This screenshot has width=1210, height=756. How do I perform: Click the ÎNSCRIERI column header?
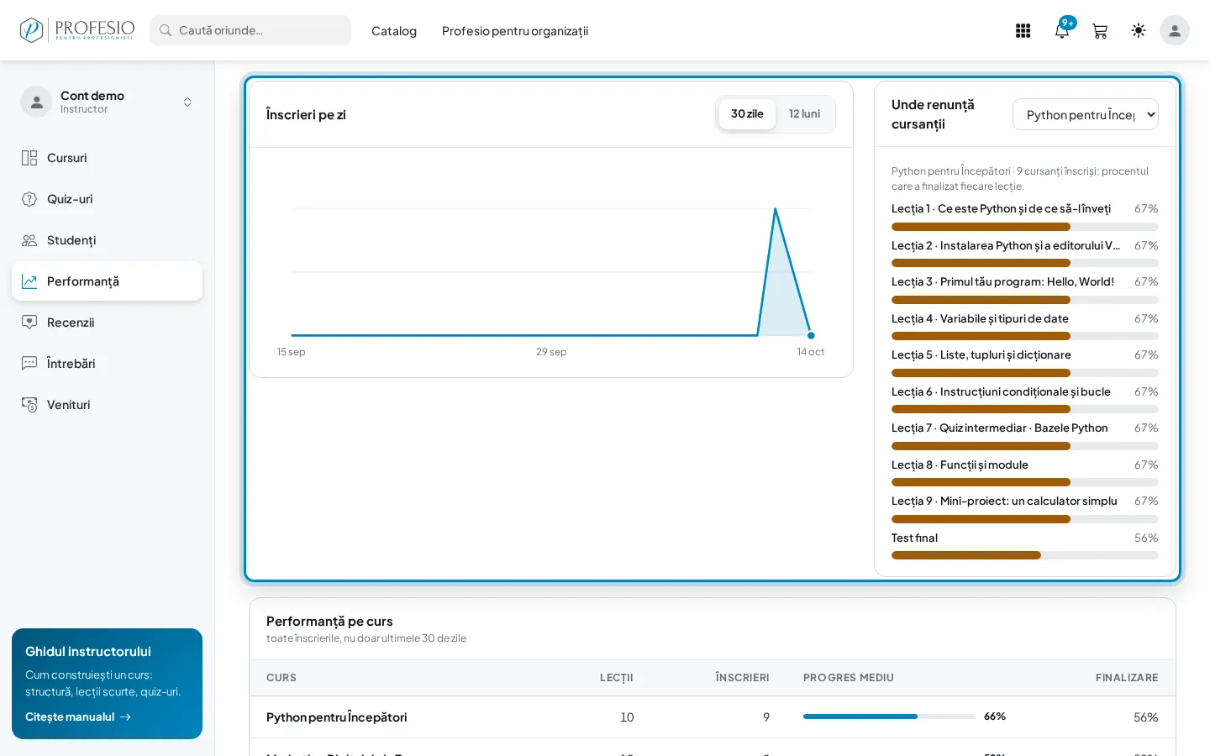click(742, 678)
